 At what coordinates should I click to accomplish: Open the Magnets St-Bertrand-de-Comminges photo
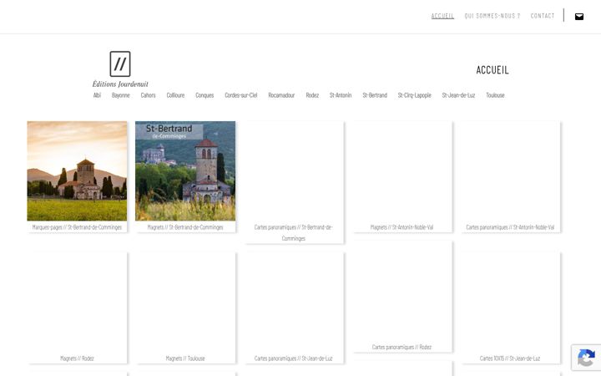[x=185, y=170]
